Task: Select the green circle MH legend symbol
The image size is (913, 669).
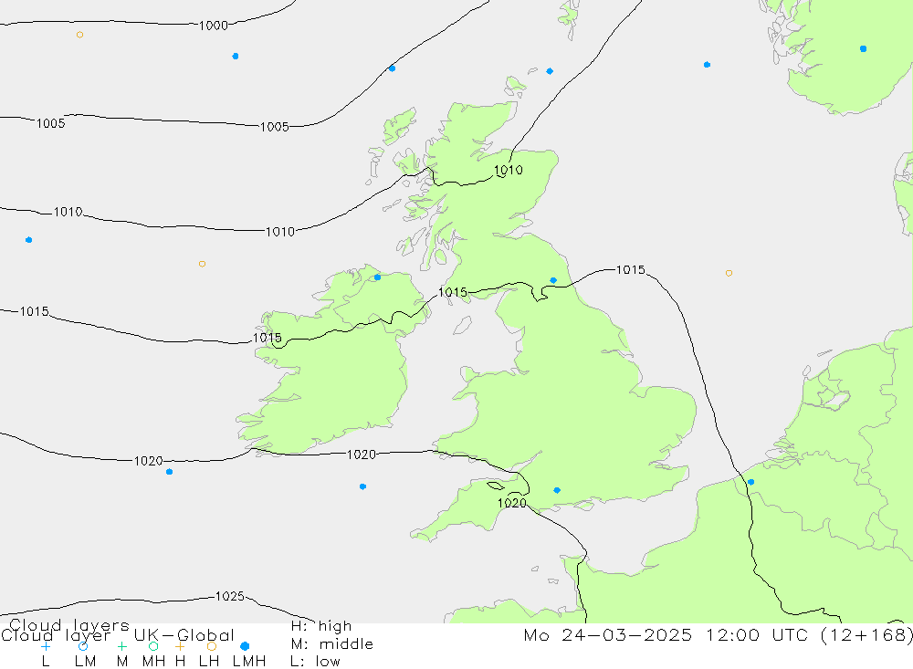Action: (x=153, y=646)
